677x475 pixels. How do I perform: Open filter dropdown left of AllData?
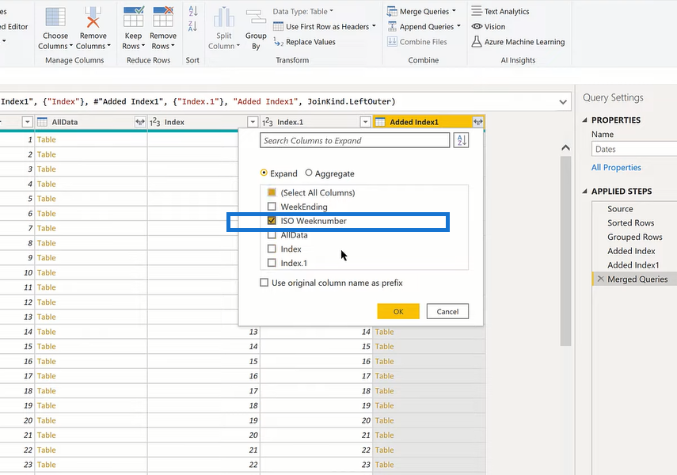pyautogui.click(x=27, y=122)
